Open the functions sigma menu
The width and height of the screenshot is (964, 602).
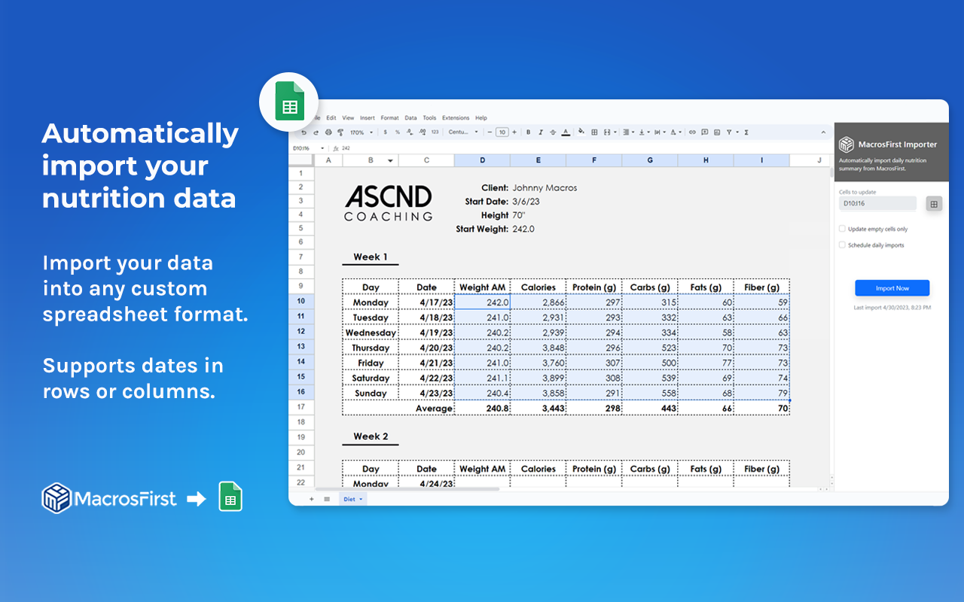(x=746, y=132)
